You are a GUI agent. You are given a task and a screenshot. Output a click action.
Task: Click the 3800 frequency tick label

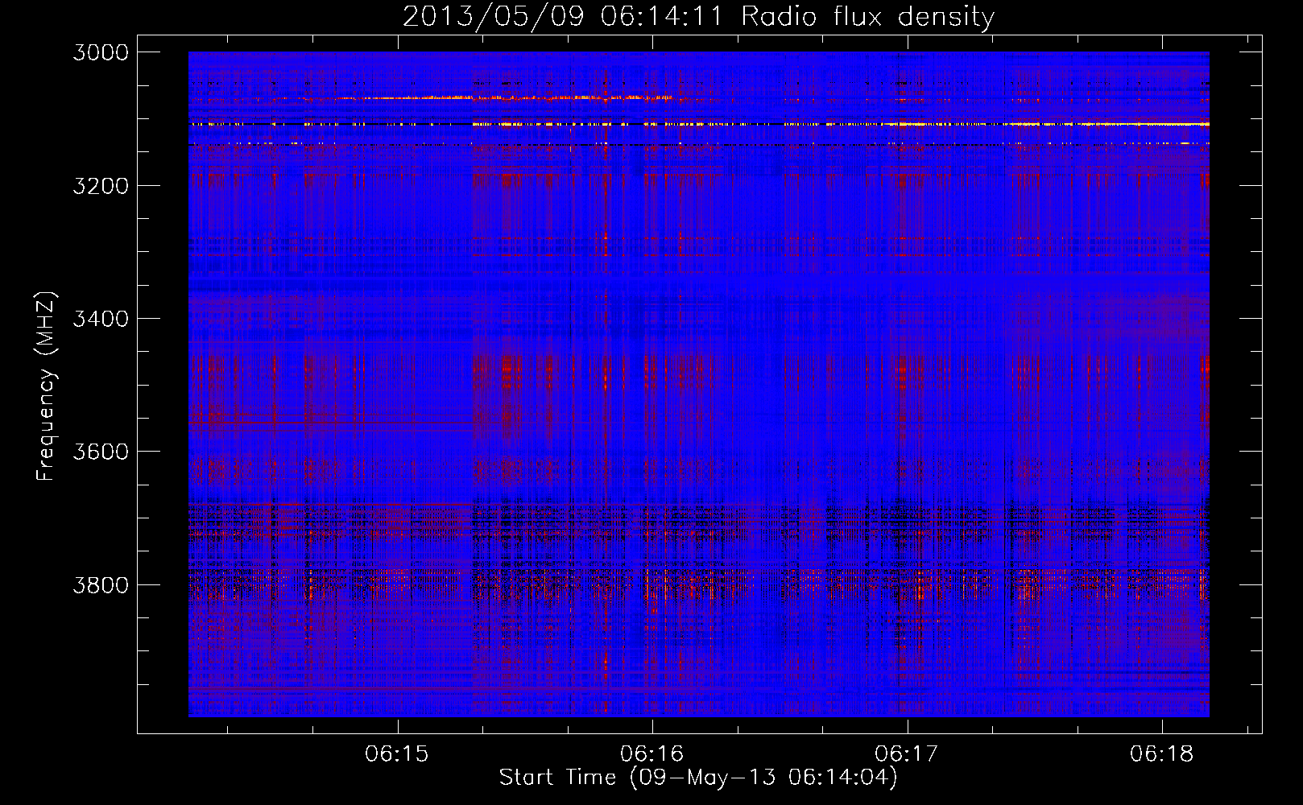pyautogui.click(x=101, y=585)
